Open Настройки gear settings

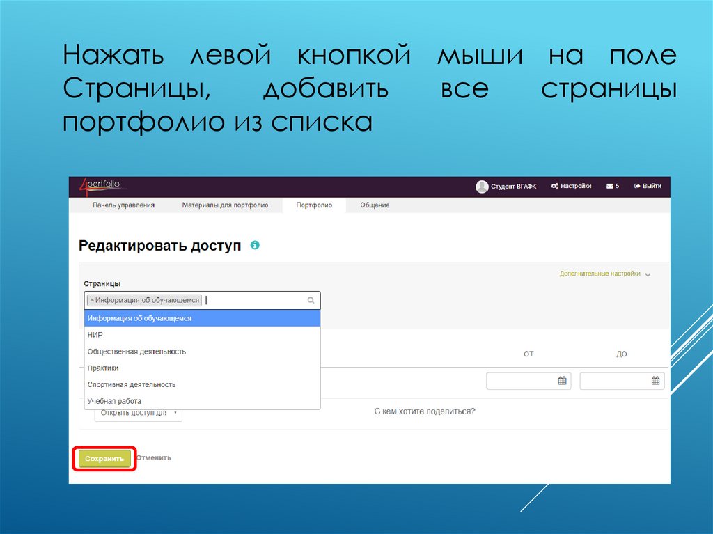coord(571,186)
